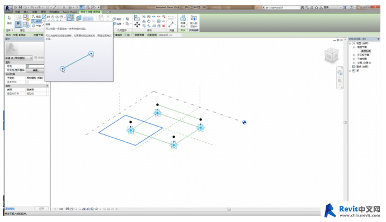Expand the Families tree node at bottom

point(350,70)
